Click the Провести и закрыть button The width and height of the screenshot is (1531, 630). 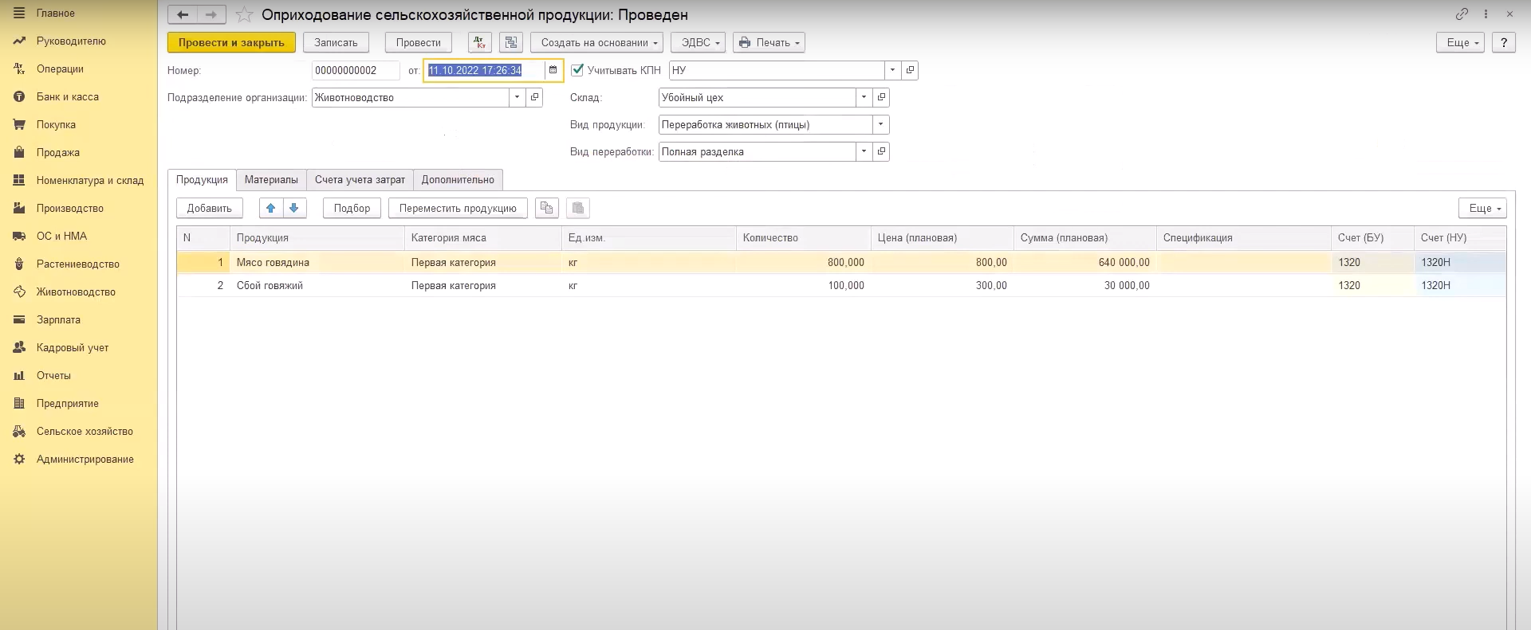[231, 43]
